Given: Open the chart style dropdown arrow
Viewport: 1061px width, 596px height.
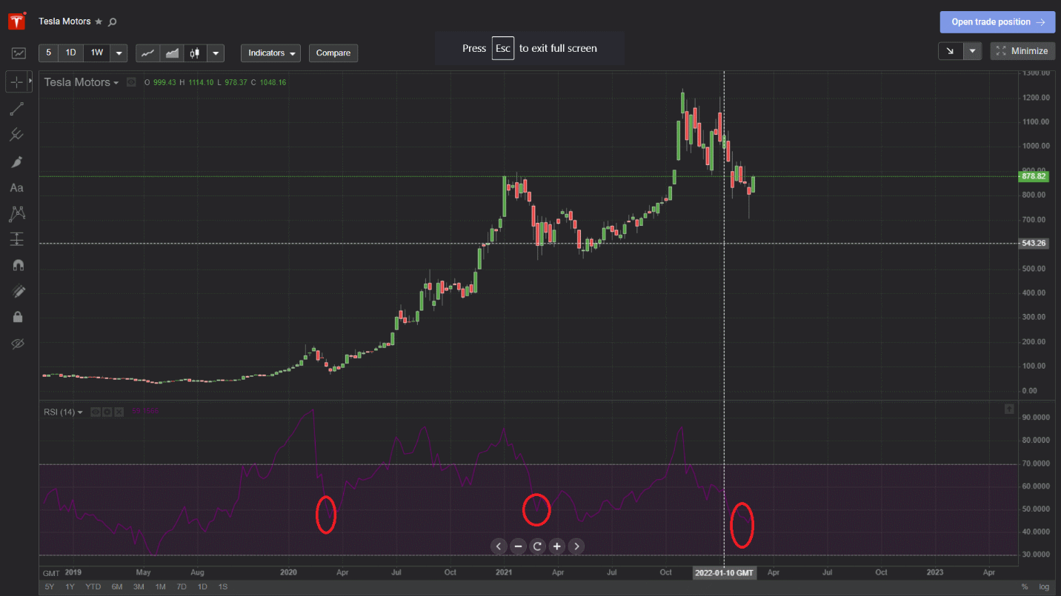Looking at the screenshot, I should (x=215, y=53).
